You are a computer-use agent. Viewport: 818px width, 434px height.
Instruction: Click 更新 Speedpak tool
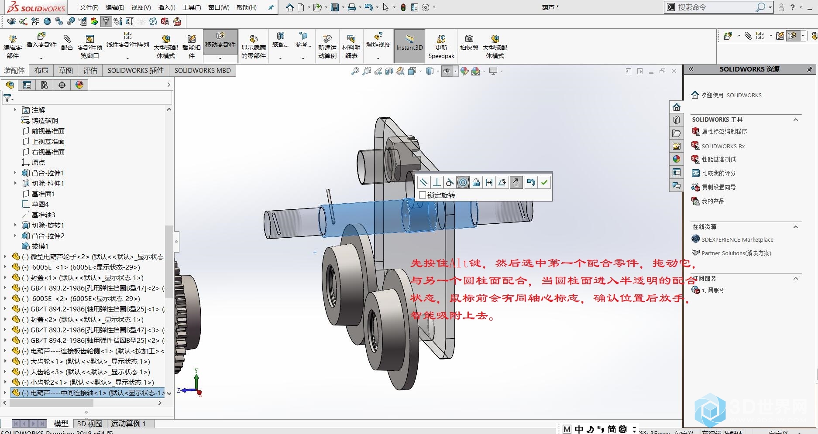point(441,47)
